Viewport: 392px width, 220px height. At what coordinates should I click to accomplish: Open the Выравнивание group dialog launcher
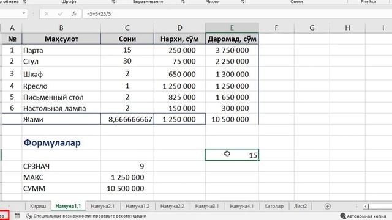pos(183,2)
